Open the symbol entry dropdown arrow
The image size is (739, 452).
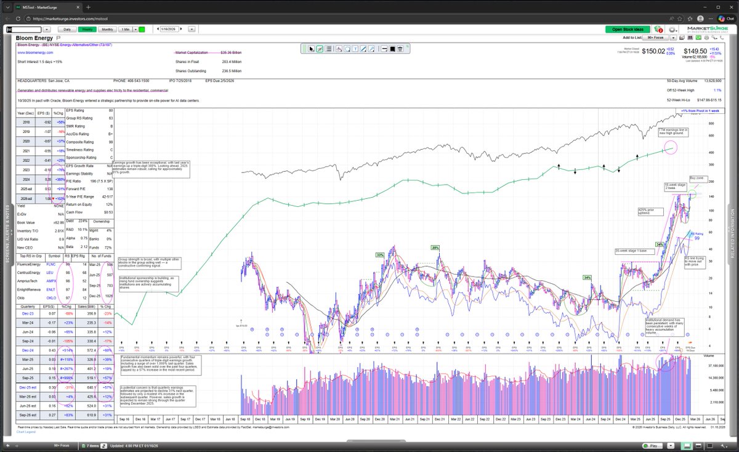[x=47, y=29]
